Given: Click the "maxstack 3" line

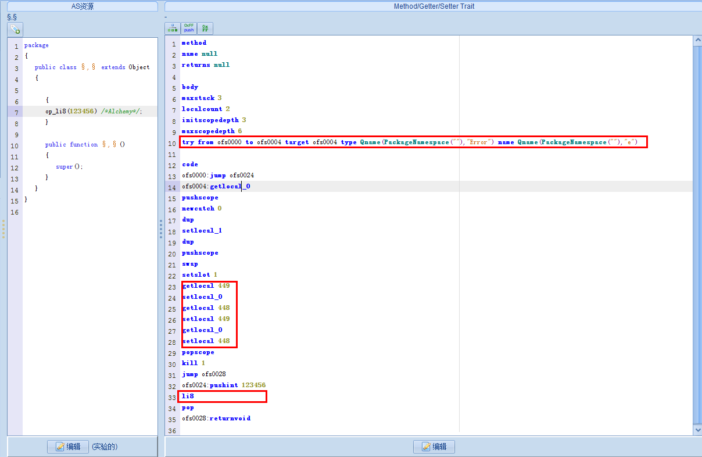Looking at the screenshot, I should [202, 98].
